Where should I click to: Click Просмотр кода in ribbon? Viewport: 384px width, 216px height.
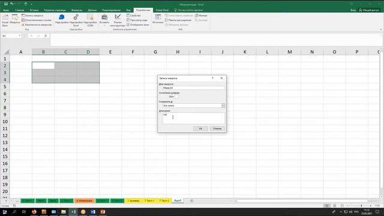pyautogui.click(x=137, y=20)
